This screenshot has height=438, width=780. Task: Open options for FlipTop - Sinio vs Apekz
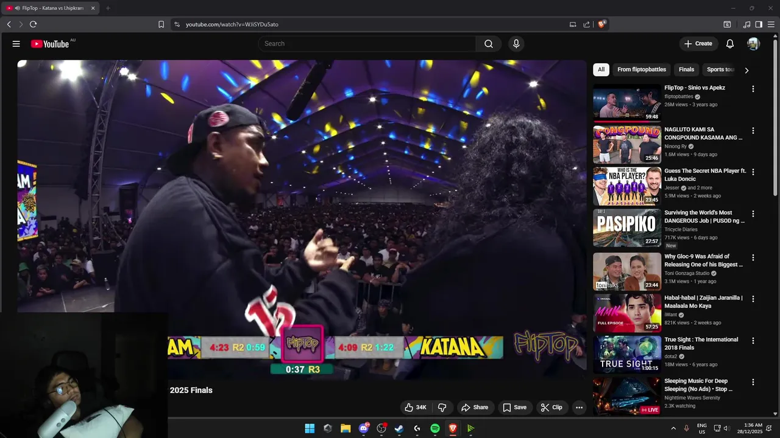753,89
